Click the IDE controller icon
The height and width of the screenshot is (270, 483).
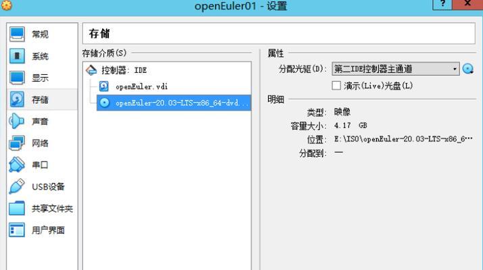click(x=91, y=70)
